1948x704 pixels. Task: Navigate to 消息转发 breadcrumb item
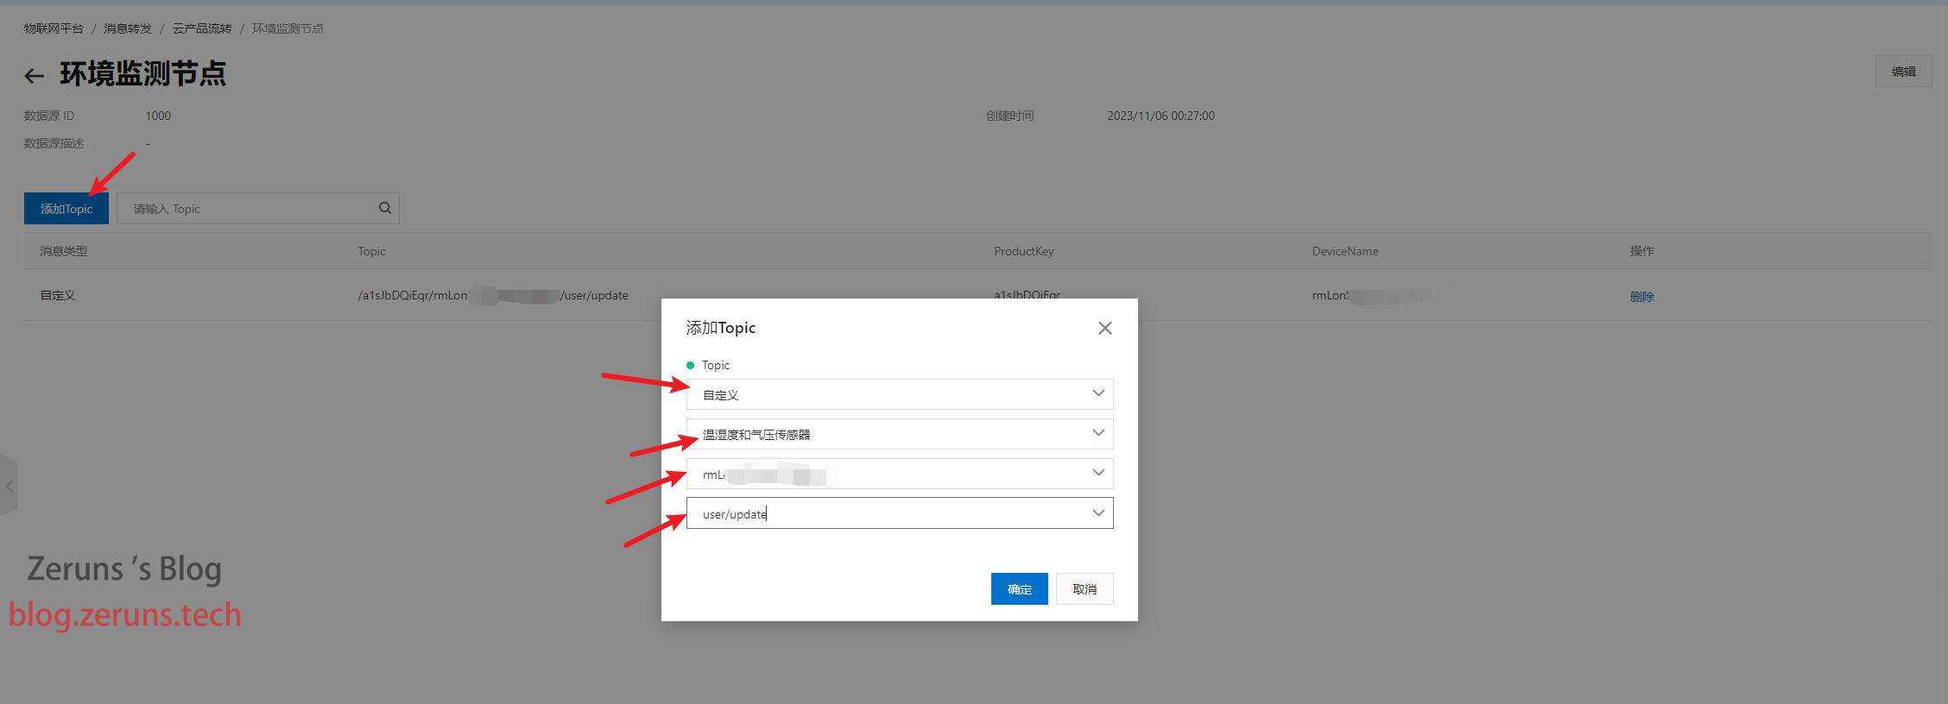(128, 28)
